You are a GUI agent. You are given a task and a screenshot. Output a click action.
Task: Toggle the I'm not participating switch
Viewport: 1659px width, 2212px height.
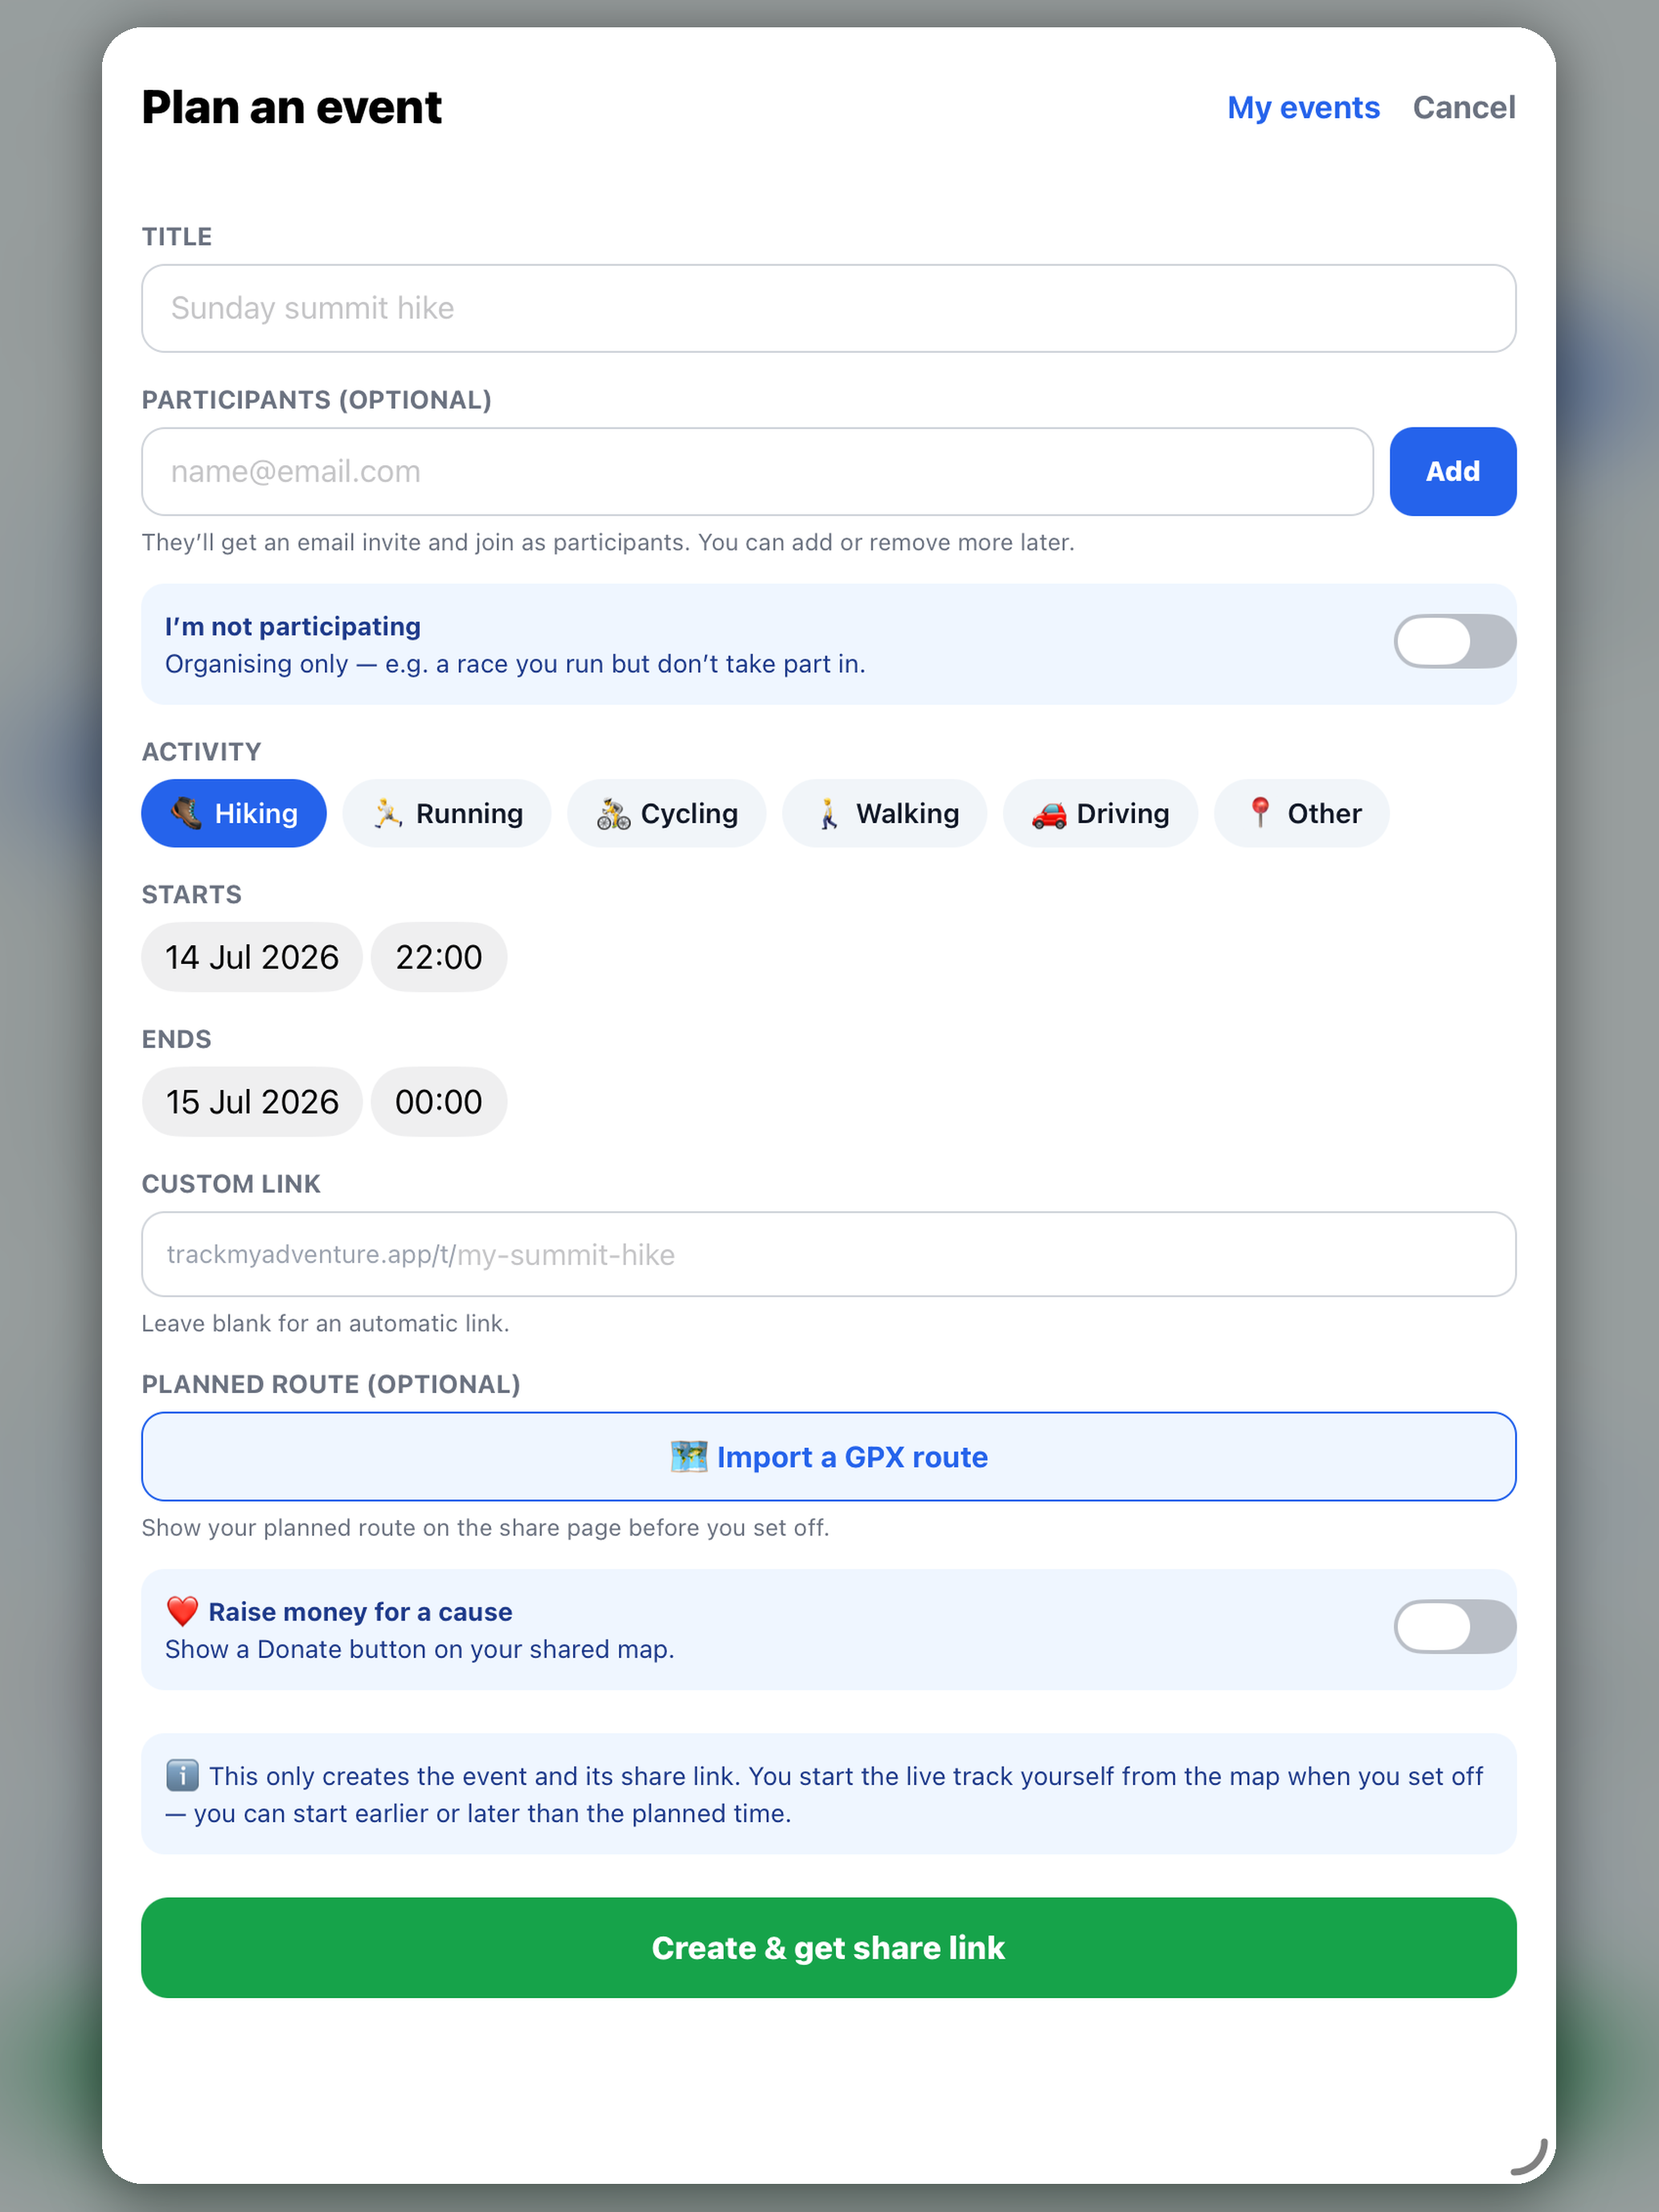coord(1454,641)
